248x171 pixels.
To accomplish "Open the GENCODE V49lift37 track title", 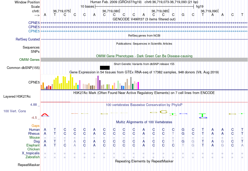I will click(144, 19).
